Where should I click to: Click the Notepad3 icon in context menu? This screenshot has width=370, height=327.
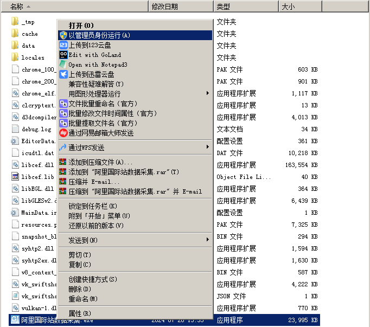pyautogui.click(x=63, y=65)
